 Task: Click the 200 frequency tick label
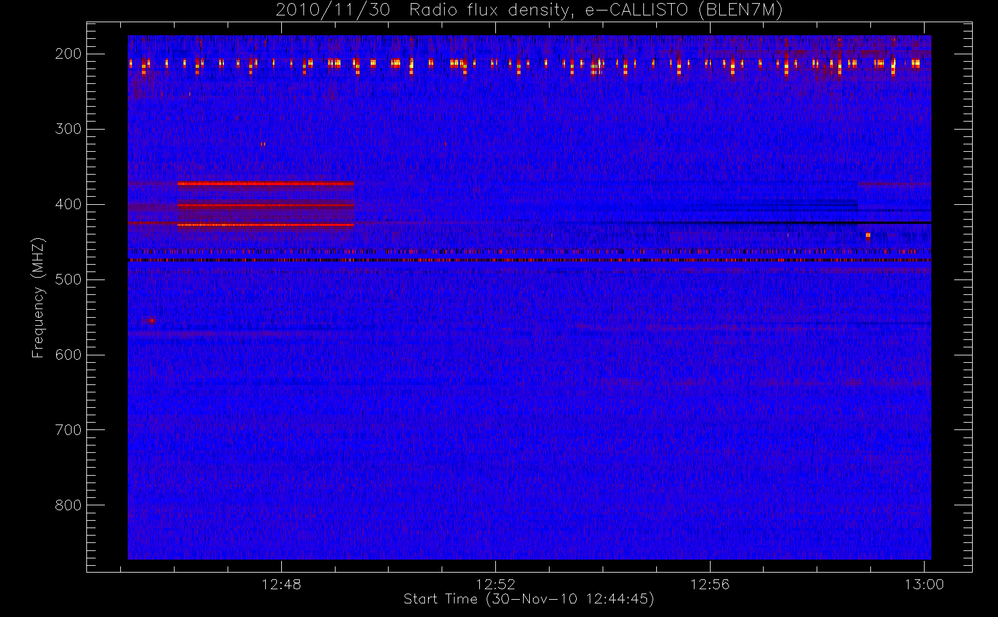coord(68,54)
